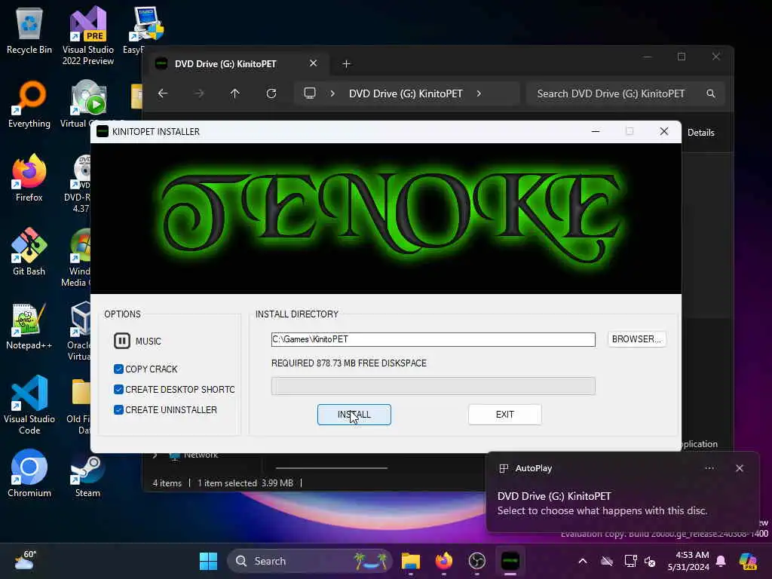This screenshot has width=772, height=579.
Task: Click the This PC monitor icon in address bar
Action: click(x=310, y=93)
